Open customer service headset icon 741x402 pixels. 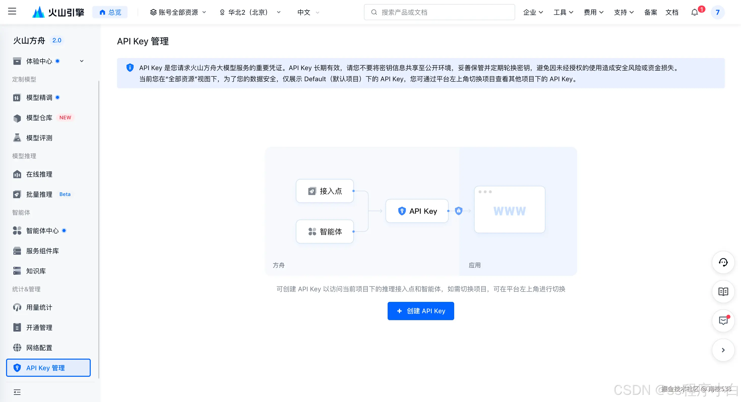pyautogui.click(x=723, y=262)
